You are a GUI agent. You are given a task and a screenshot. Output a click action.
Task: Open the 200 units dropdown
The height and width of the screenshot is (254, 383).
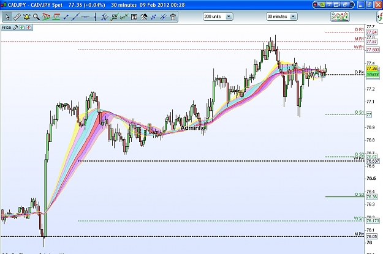coord(218,17)
